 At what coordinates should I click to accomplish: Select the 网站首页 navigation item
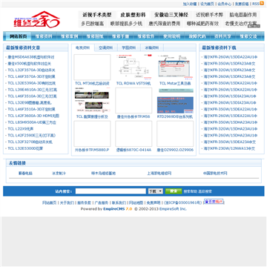(x=19, y=36)
